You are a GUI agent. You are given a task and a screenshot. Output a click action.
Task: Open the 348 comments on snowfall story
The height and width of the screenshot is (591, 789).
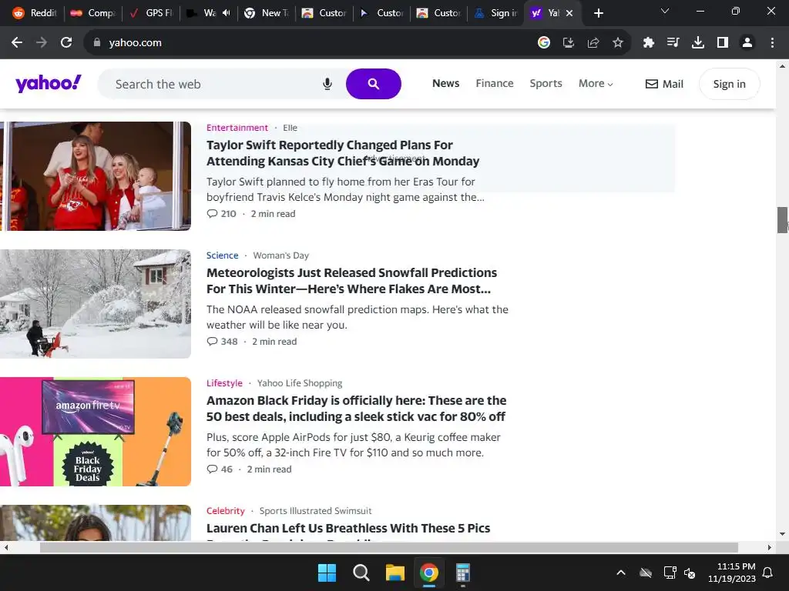coord(222,341)
